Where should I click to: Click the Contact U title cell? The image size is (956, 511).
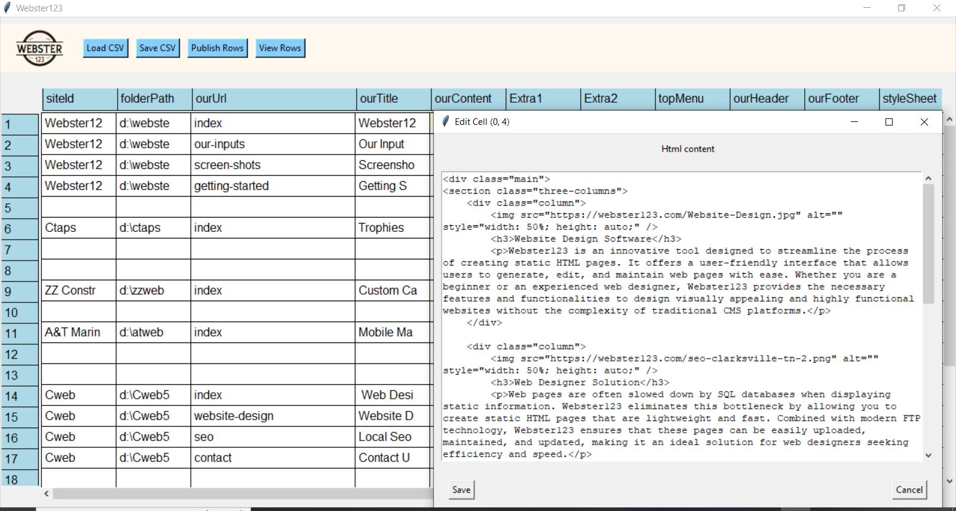(x=393, y=458)
